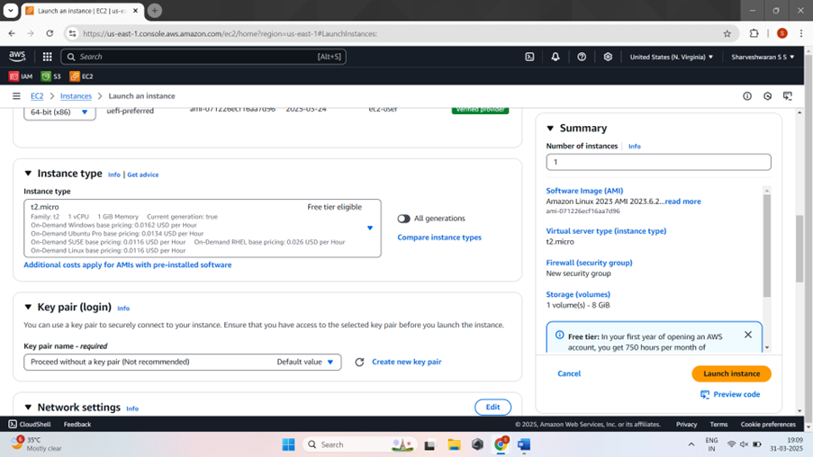Click the browser address bar URL
813x457 pixels.
click(230, 33)
